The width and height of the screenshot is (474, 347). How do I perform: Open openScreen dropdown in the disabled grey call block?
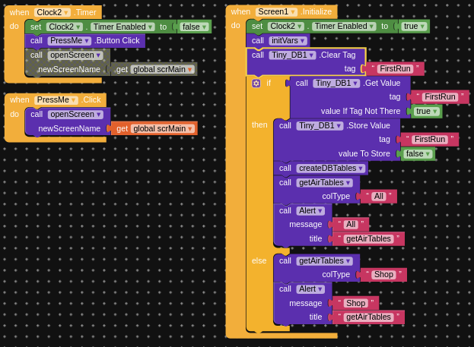75,55
